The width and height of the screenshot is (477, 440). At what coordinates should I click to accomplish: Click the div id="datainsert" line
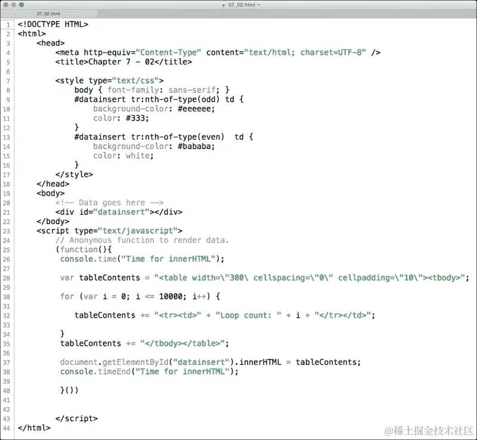coord(119,212)
